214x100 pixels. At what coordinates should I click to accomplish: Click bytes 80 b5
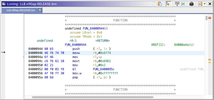pos(49,49)
